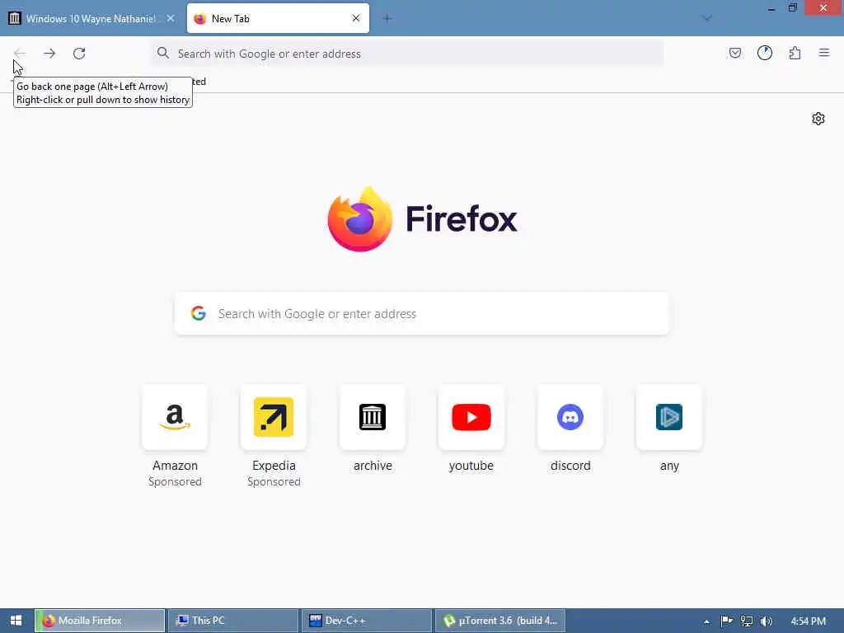Open Save to Pocket icon
The image size is (844, 633).
tap(734, 53)
